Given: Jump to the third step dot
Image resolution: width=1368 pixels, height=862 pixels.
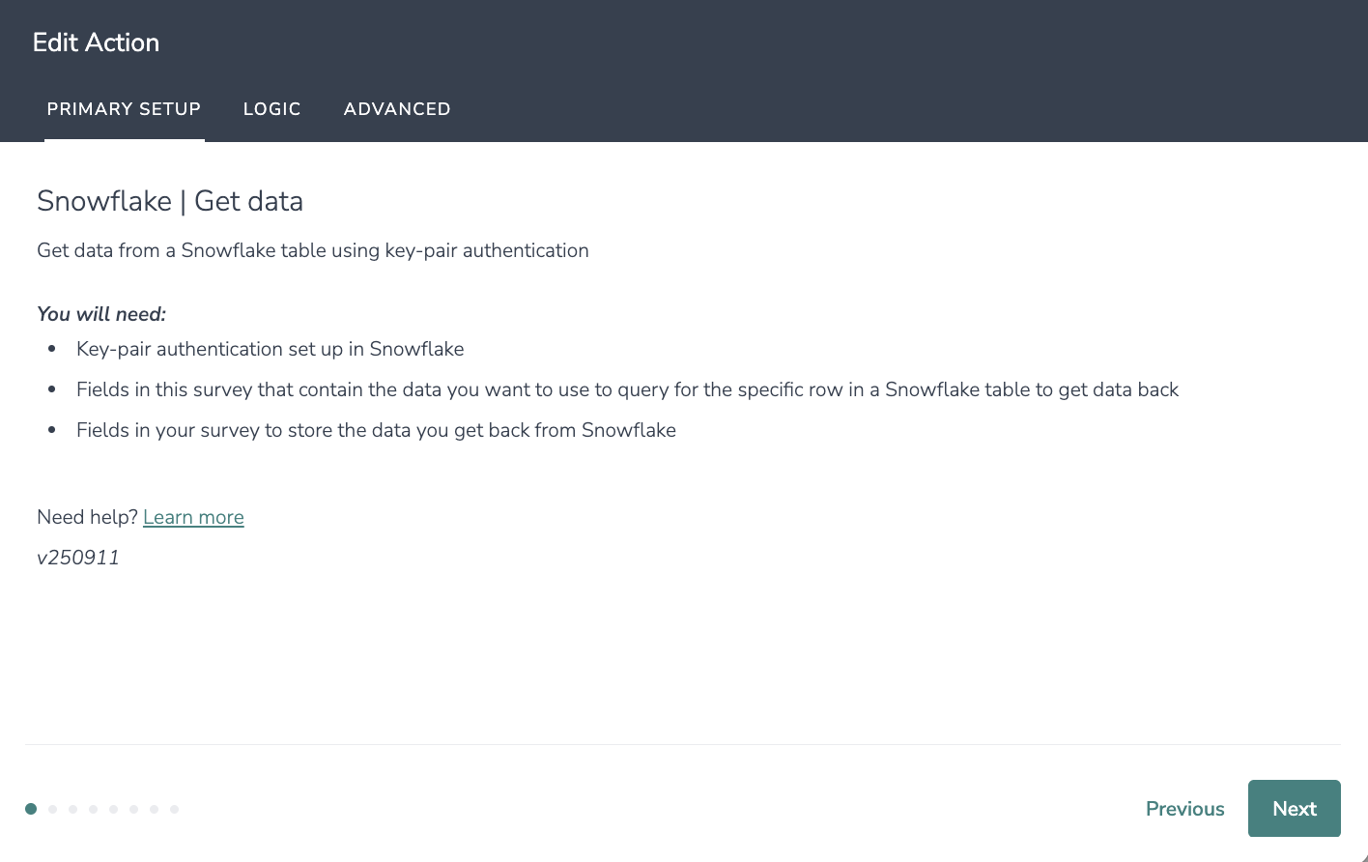Looking at the screenshot, I should [x=72, y=809].
